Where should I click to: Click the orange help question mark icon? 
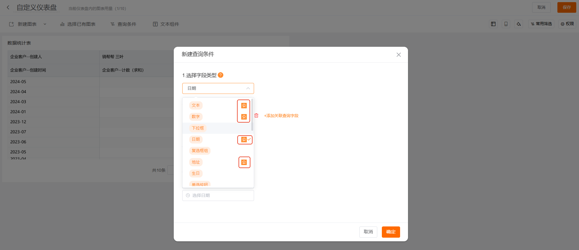pos(221,75)
